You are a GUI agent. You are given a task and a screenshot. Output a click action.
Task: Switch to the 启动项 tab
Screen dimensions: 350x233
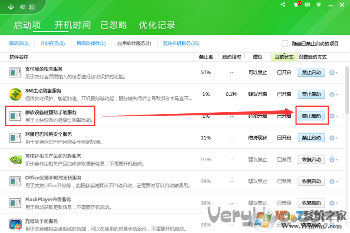[27, 25]
